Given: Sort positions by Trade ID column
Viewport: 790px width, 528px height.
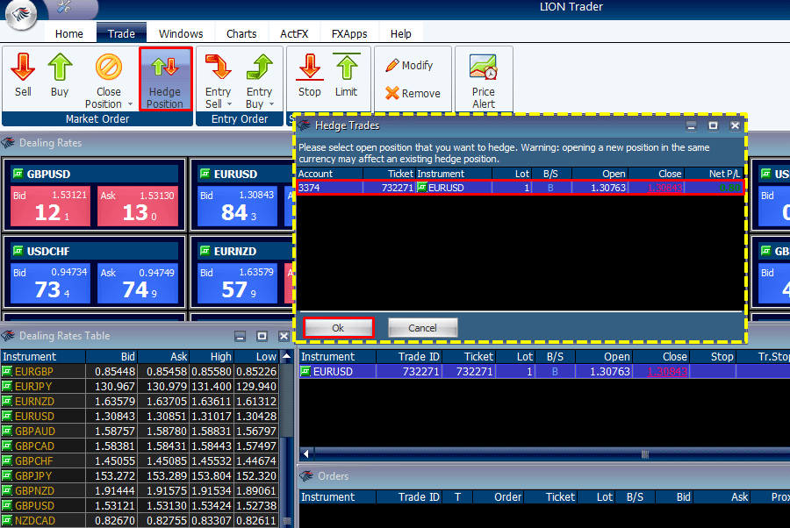Looking at the screenshot, I should [409, 356].
